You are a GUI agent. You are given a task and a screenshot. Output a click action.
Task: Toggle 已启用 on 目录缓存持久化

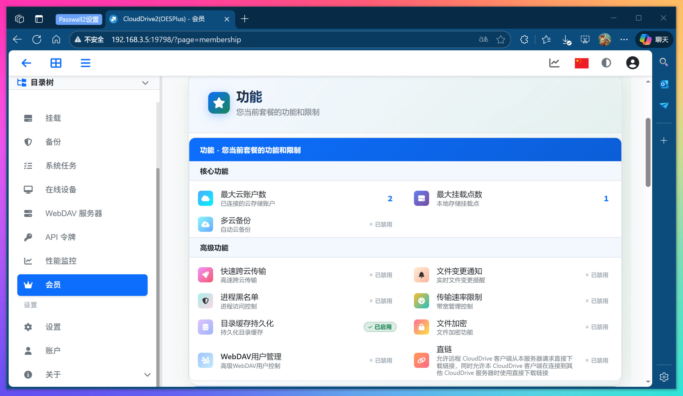380,327
